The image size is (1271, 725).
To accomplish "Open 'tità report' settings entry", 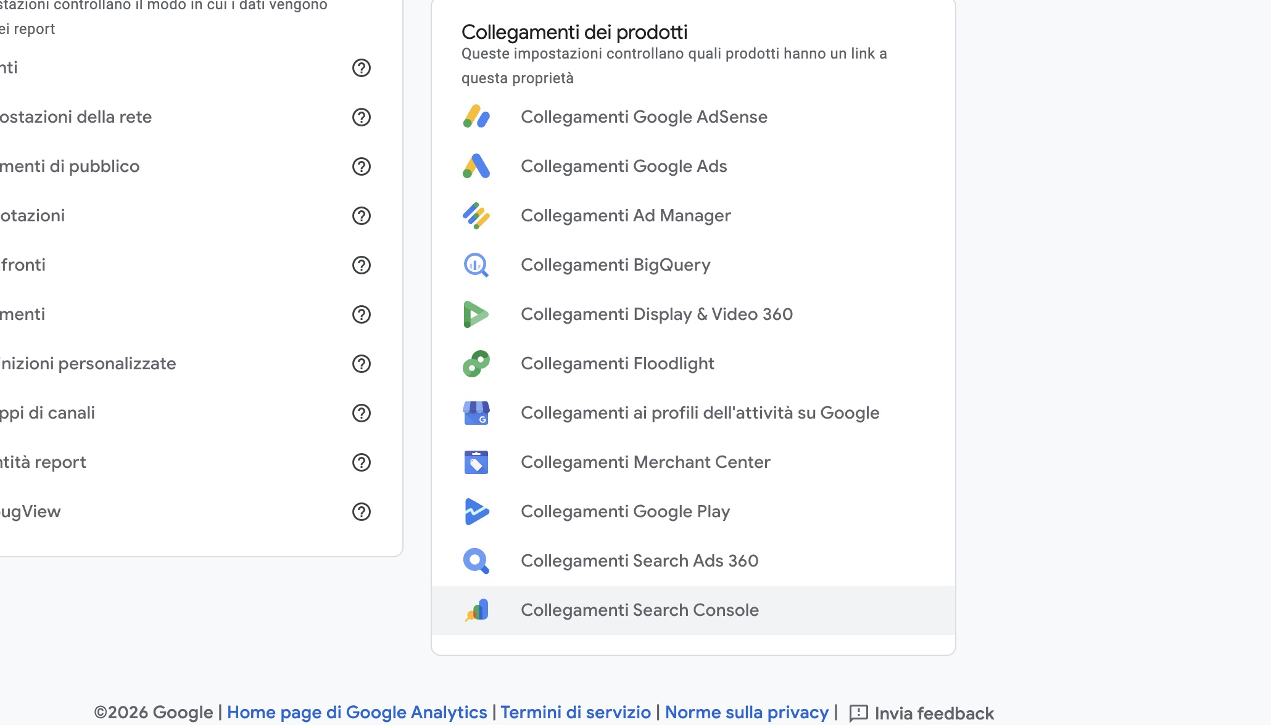I will 43,462.
